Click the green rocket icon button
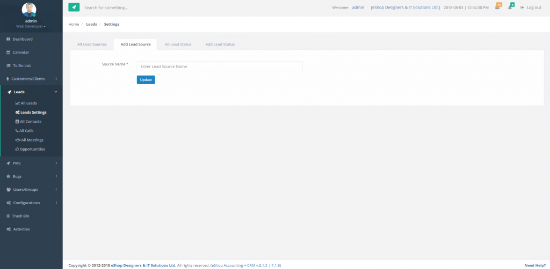Image resolution: width=550 pixels, height=269 pixels. pyautogui.click(x=74, y=8)
